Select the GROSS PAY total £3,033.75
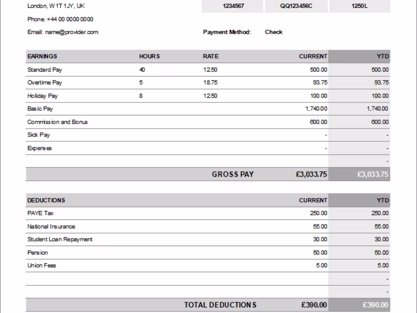Viewport: 417px width, 313px height. click(312, 174)
